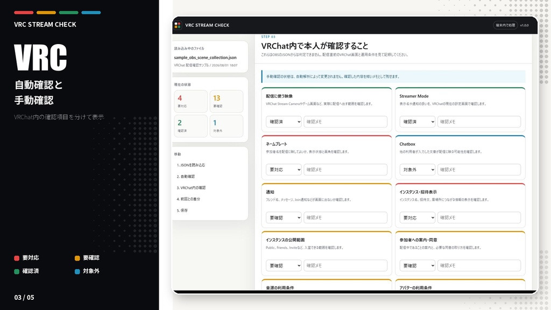Click memo field in 通知 card
The image size is (551, 310).
click(345, 217)
